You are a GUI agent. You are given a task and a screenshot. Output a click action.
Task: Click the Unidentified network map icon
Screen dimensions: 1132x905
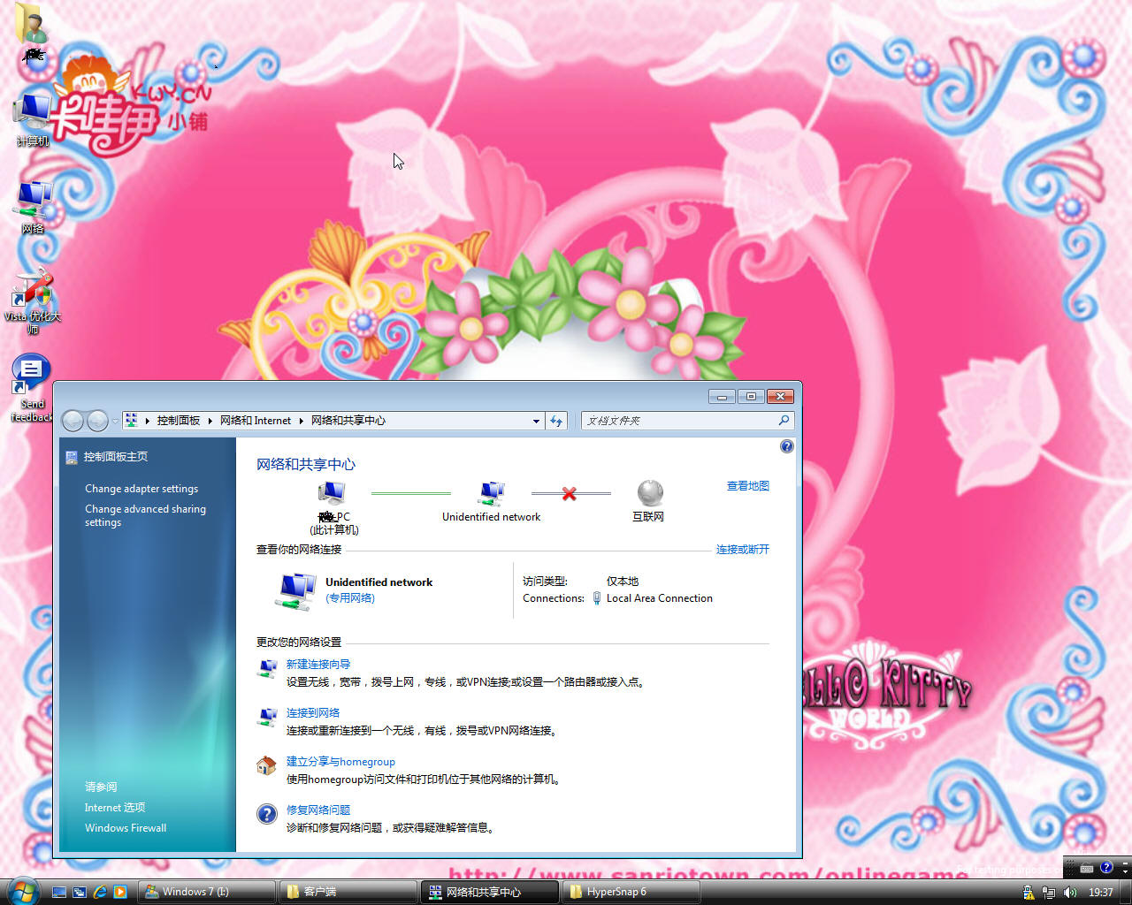[492, 493]
